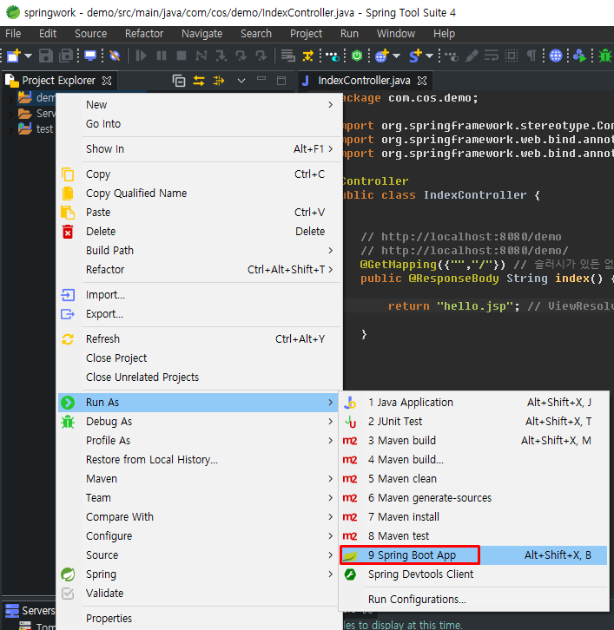Open dropdown next to Spring Starter icon
614x630 pixels.
tap(429, 56)
